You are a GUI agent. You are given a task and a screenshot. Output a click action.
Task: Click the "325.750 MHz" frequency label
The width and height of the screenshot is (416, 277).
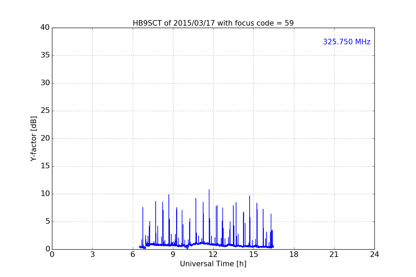coord(347,42)
